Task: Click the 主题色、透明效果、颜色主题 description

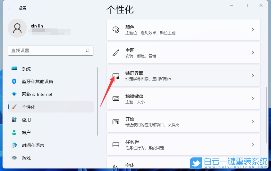Action: (x=150, y=33)
